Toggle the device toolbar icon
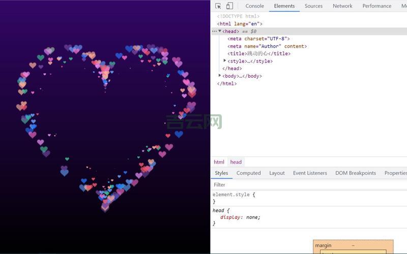The width and height of the screenshot is (407, 254). tap(229, 6)
